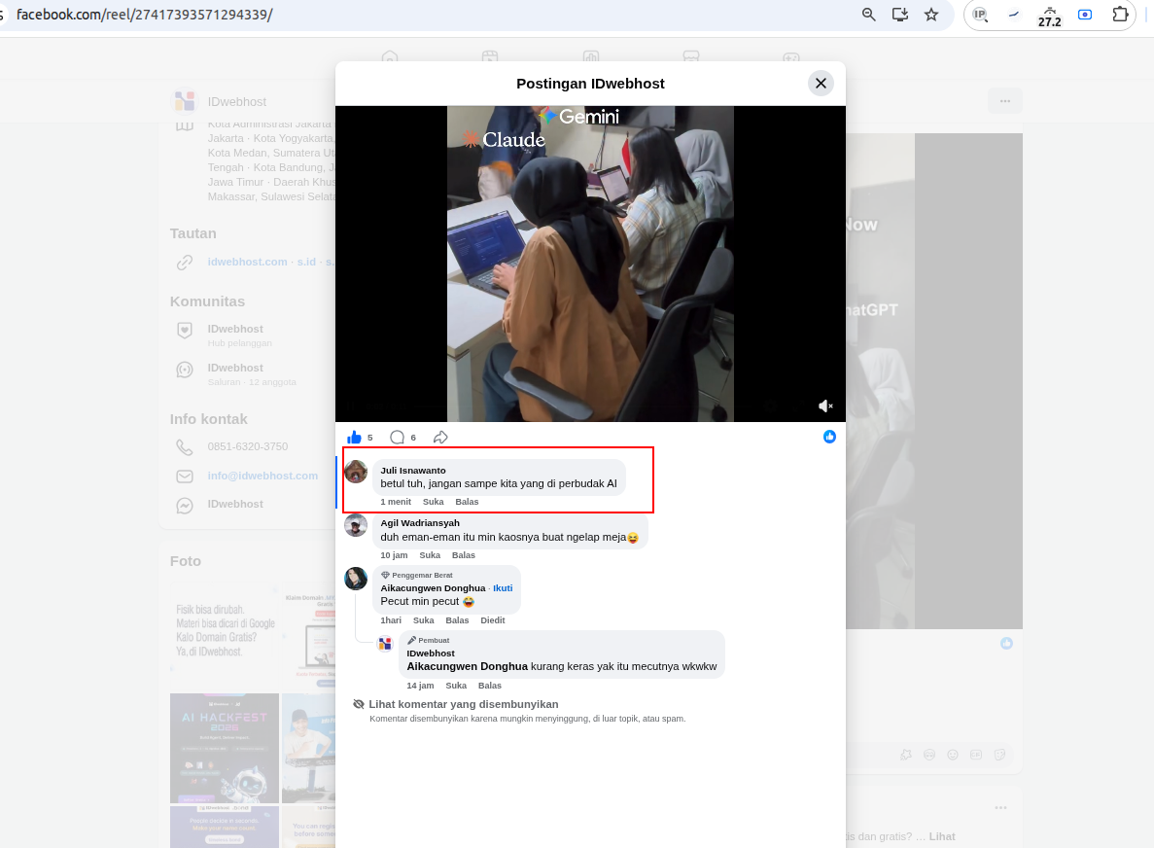
Task: Open idwebhost.com link under Tautan
Action: click(247, 262)
